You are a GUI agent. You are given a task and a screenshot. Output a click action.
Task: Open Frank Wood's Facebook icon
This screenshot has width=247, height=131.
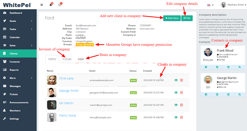(206, 67)
